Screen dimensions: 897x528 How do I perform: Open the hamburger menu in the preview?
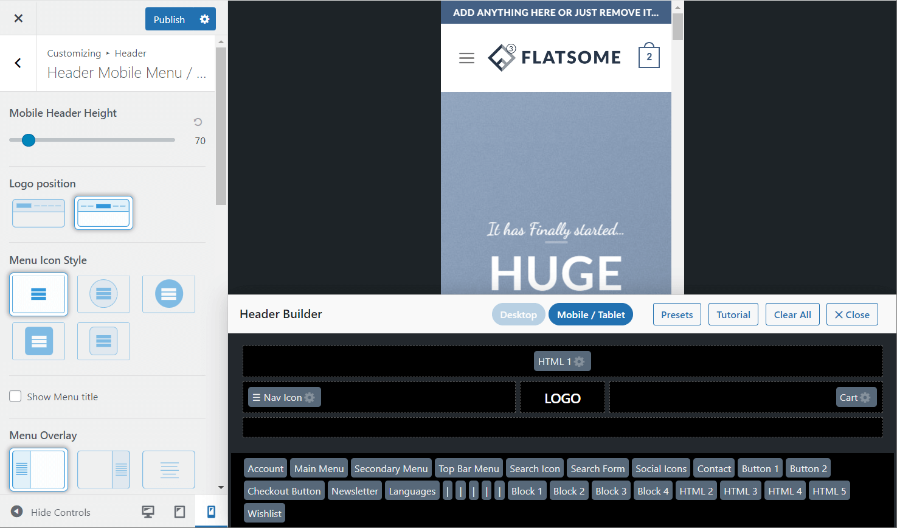point(466,58)
